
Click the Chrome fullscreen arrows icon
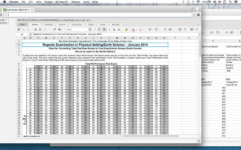[x=192, y=9]
